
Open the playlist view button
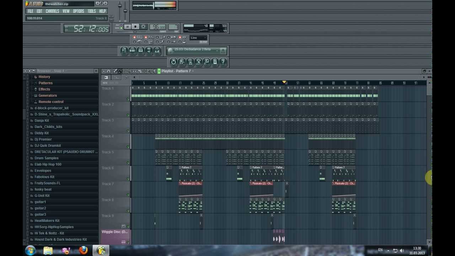124,50
